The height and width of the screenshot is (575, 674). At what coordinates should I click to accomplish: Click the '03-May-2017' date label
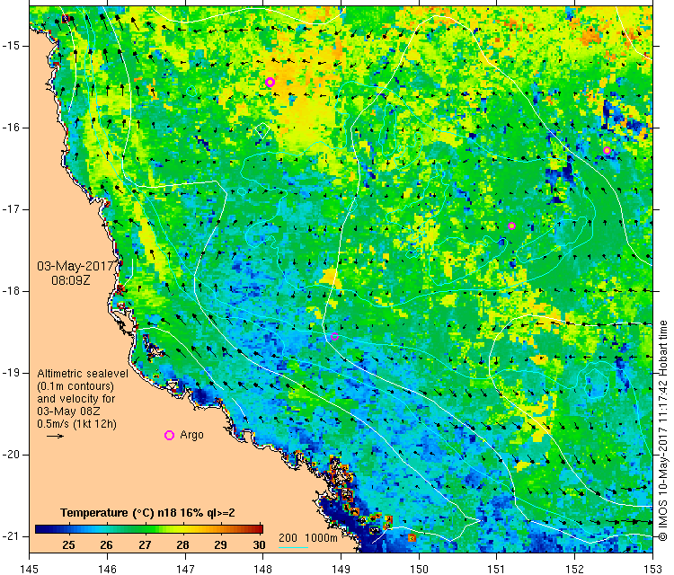pyautogui.click(x=77, y=266)
